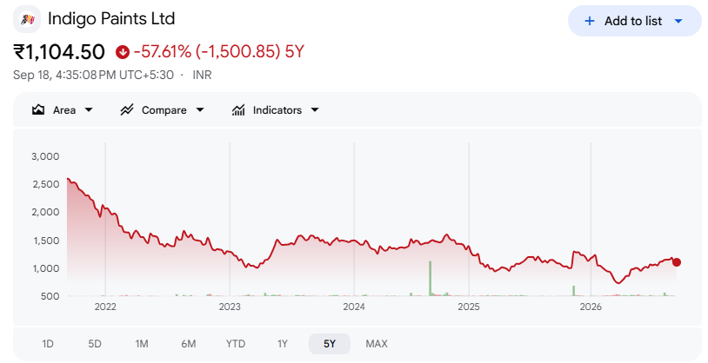708x363 pixels.
Task: Select the YTD time range
Action: [236, 344]
